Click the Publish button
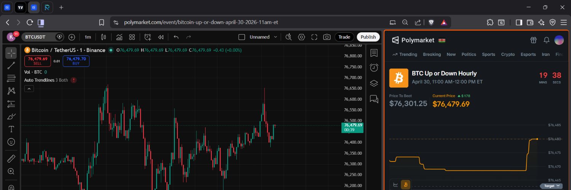This screenshot has height=190, width=571. click(x=368, y=37)
